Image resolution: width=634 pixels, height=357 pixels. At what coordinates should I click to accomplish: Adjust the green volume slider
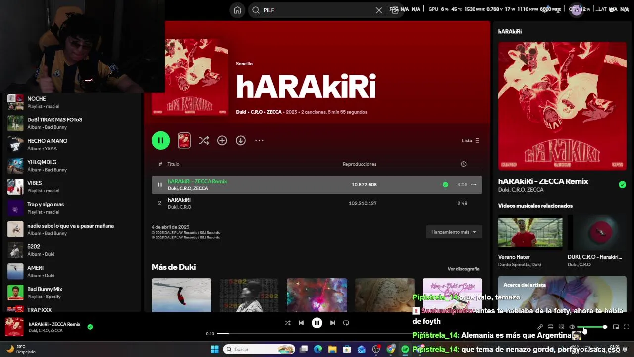pyautogui.click(x=592, y=327)
